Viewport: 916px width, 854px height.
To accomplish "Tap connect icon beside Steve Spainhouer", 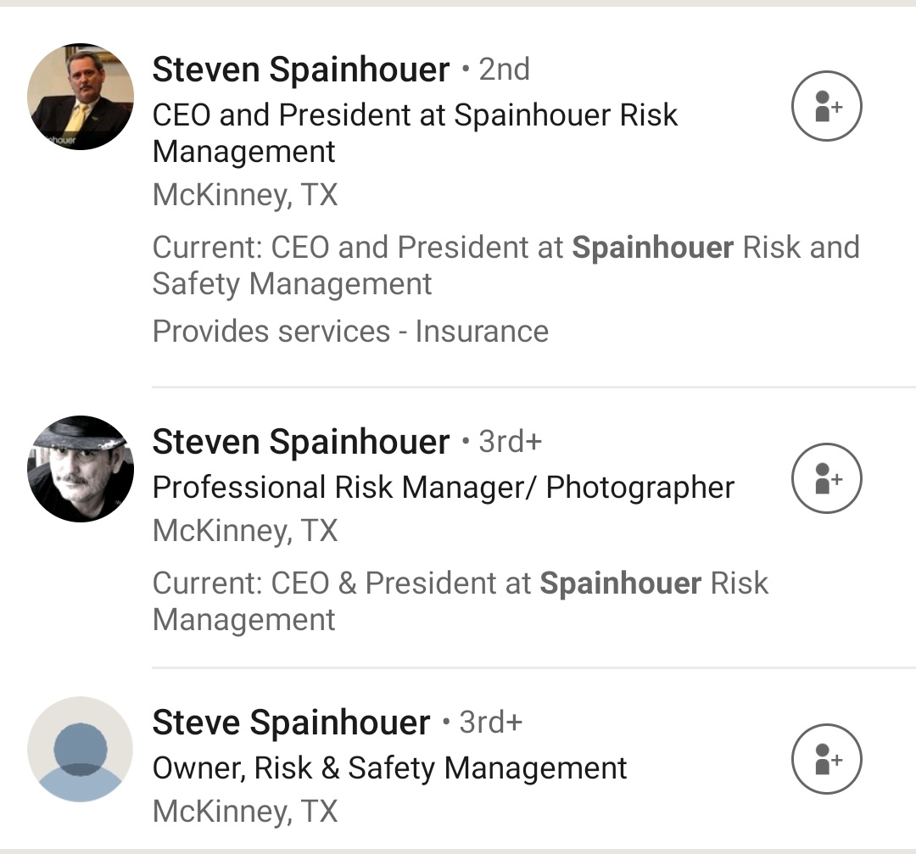I will pos(827,759).
